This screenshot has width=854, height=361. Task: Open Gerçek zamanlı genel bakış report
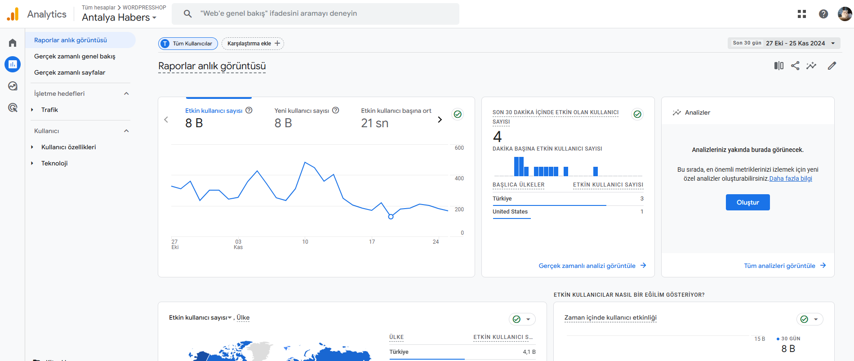[75, 56]
